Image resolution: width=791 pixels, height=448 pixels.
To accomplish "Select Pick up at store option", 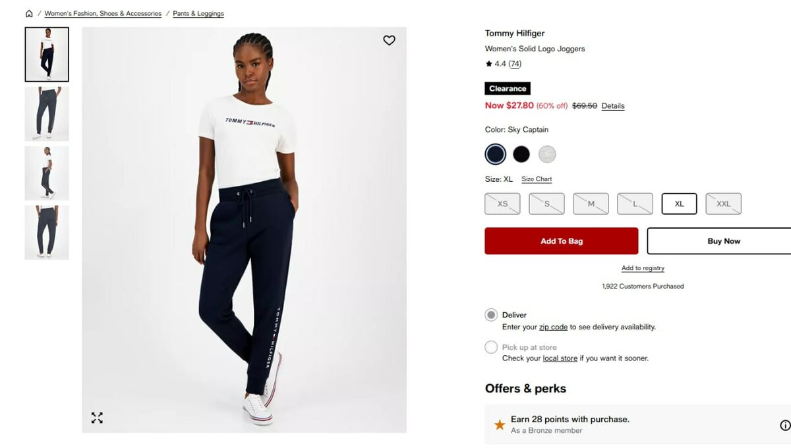I will point(491,347).
